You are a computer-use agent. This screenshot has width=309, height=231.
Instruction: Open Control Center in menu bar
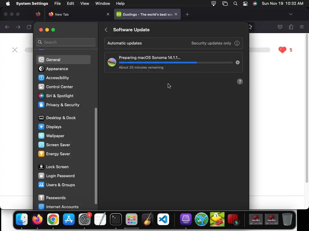[245, 4]
